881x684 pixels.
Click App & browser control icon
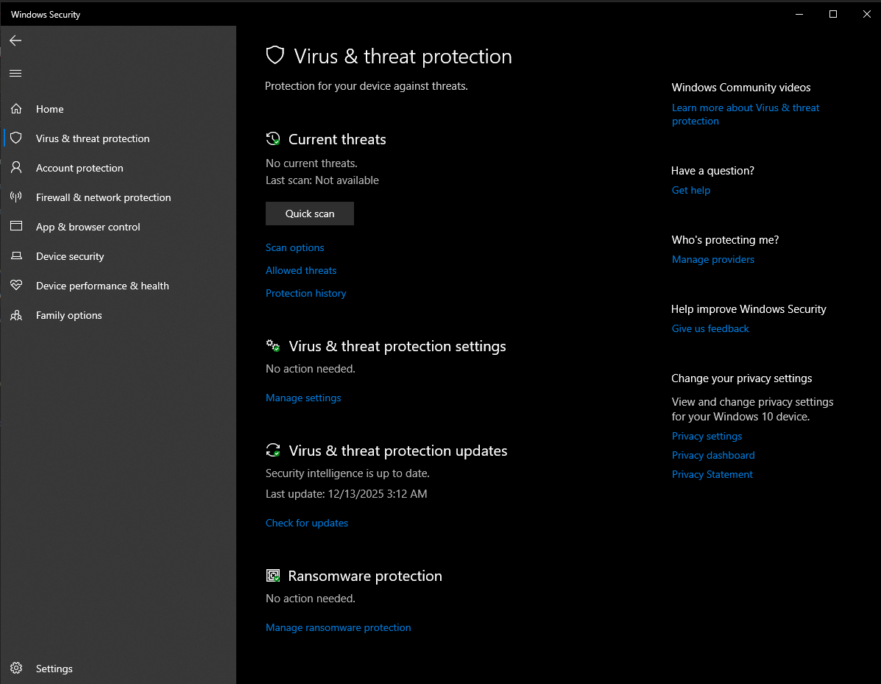16,227
